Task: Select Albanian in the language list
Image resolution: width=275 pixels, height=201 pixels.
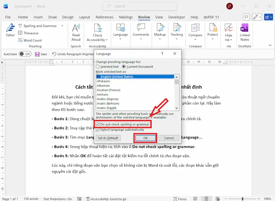Action: (x=103, y=86)
